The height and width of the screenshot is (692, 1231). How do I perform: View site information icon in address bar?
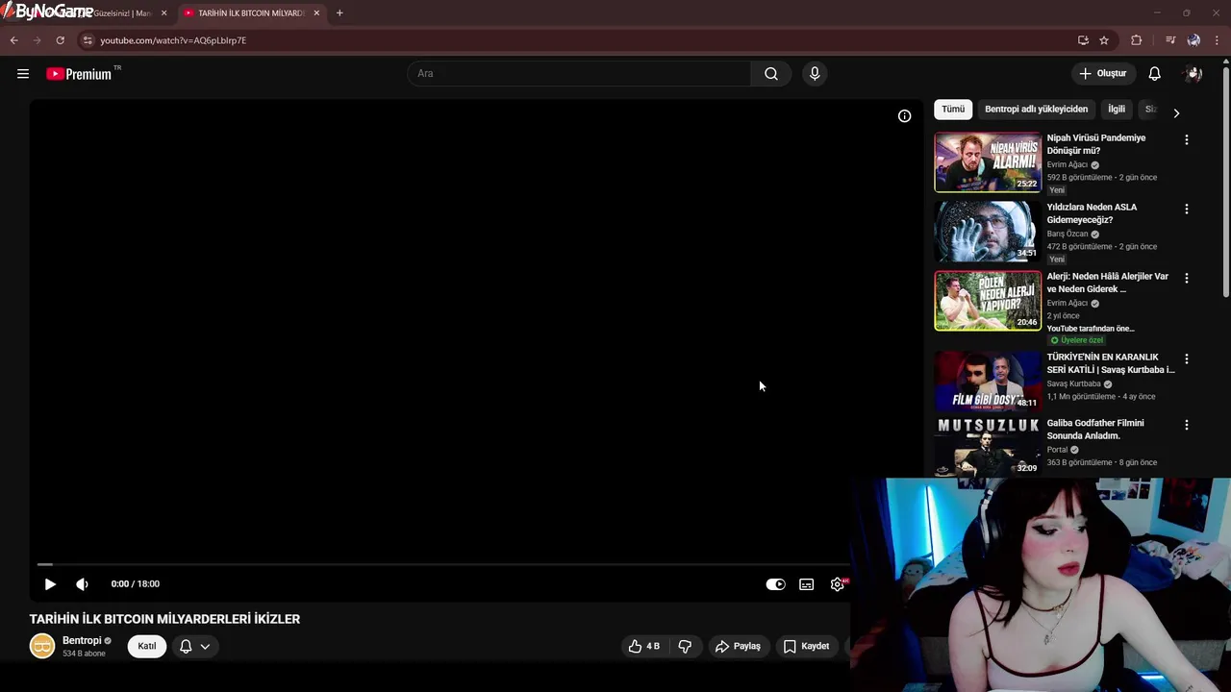point(88,40)
